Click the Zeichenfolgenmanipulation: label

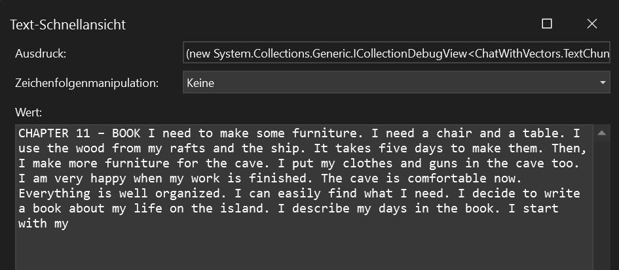point(87,83)
